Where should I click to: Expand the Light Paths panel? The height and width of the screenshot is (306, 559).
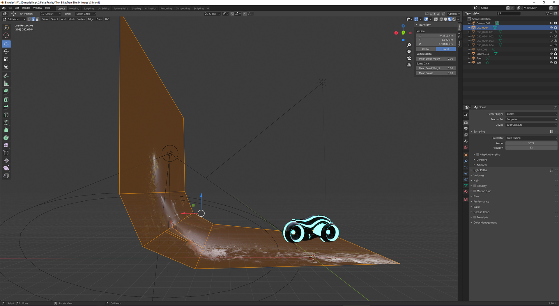coord(480,170)
